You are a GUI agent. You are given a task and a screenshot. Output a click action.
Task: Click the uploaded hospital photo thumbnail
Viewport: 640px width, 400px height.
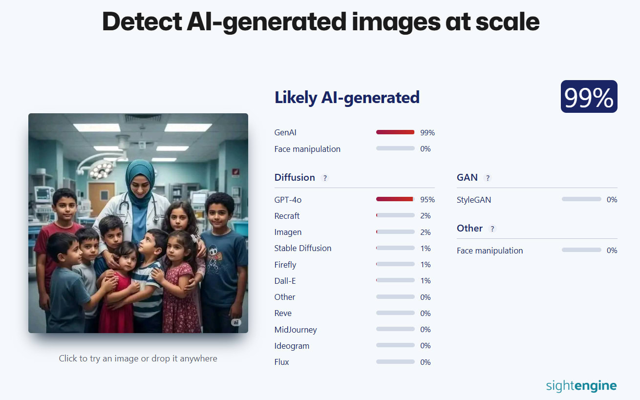(x=138, y=223)
